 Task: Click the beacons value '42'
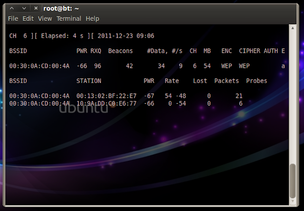coord(129,66)
